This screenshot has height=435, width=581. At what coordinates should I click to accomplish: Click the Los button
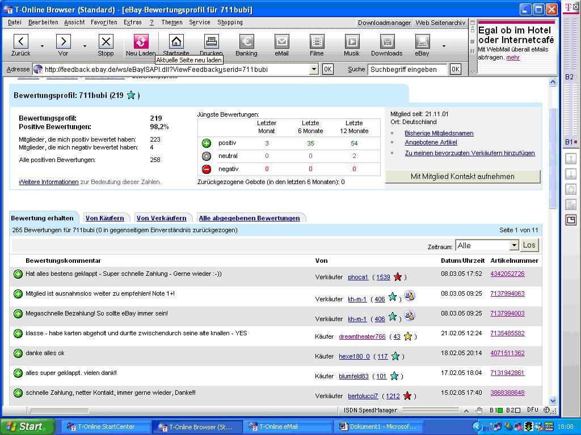point(529,245)
